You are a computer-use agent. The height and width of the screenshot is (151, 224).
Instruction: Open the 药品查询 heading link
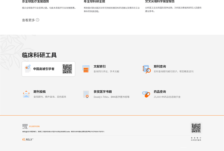[x=160, y=92]
